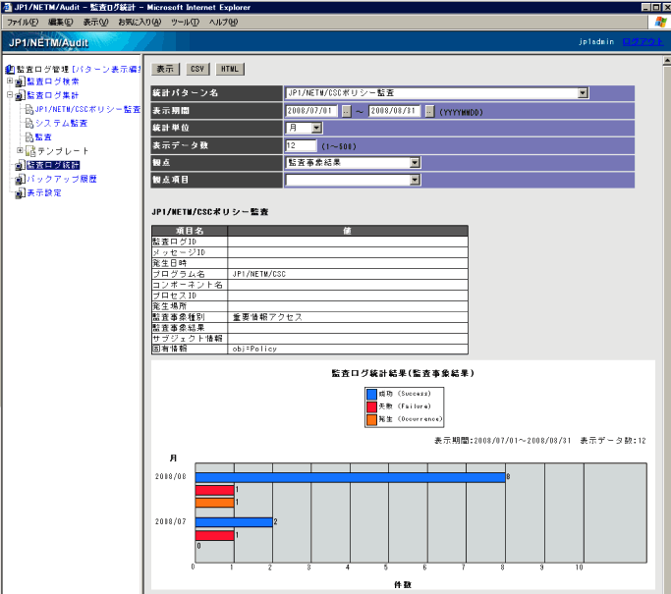This screenshot has width=671, height=594.
Task: Select 監査ログ検索 in the tree
Action: (53, 81)
